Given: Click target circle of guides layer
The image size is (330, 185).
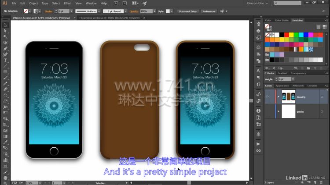Looking at the screenshot, I should (x=322, y=112).
